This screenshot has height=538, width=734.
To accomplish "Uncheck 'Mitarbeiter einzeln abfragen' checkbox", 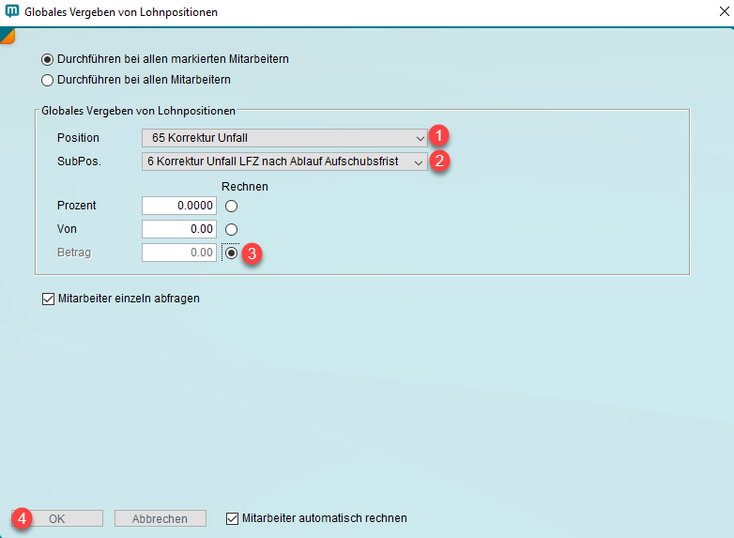I will [48, 300].
